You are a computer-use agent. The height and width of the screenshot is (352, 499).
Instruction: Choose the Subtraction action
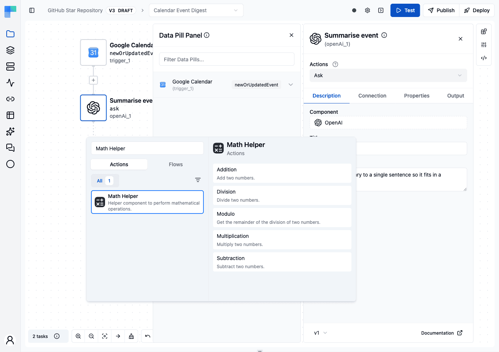coord(282,262)
